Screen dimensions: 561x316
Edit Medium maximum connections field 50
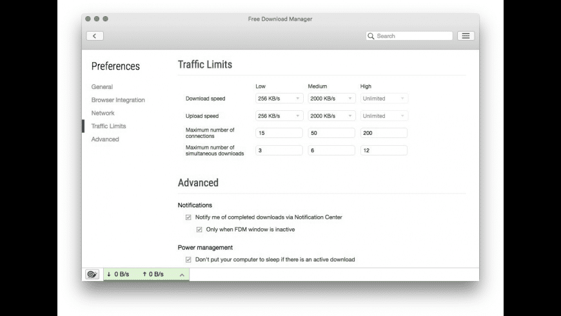[331, 133]
